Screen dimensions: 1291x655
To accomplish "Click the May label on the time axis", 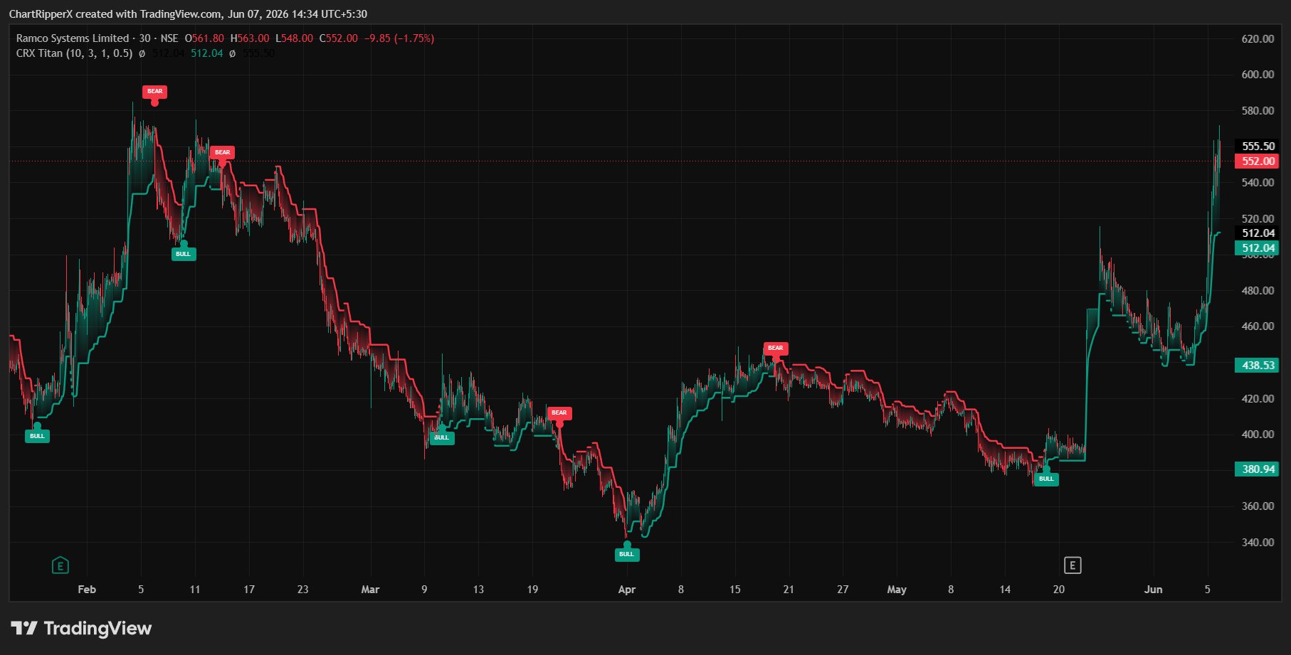I will [897, 590].
